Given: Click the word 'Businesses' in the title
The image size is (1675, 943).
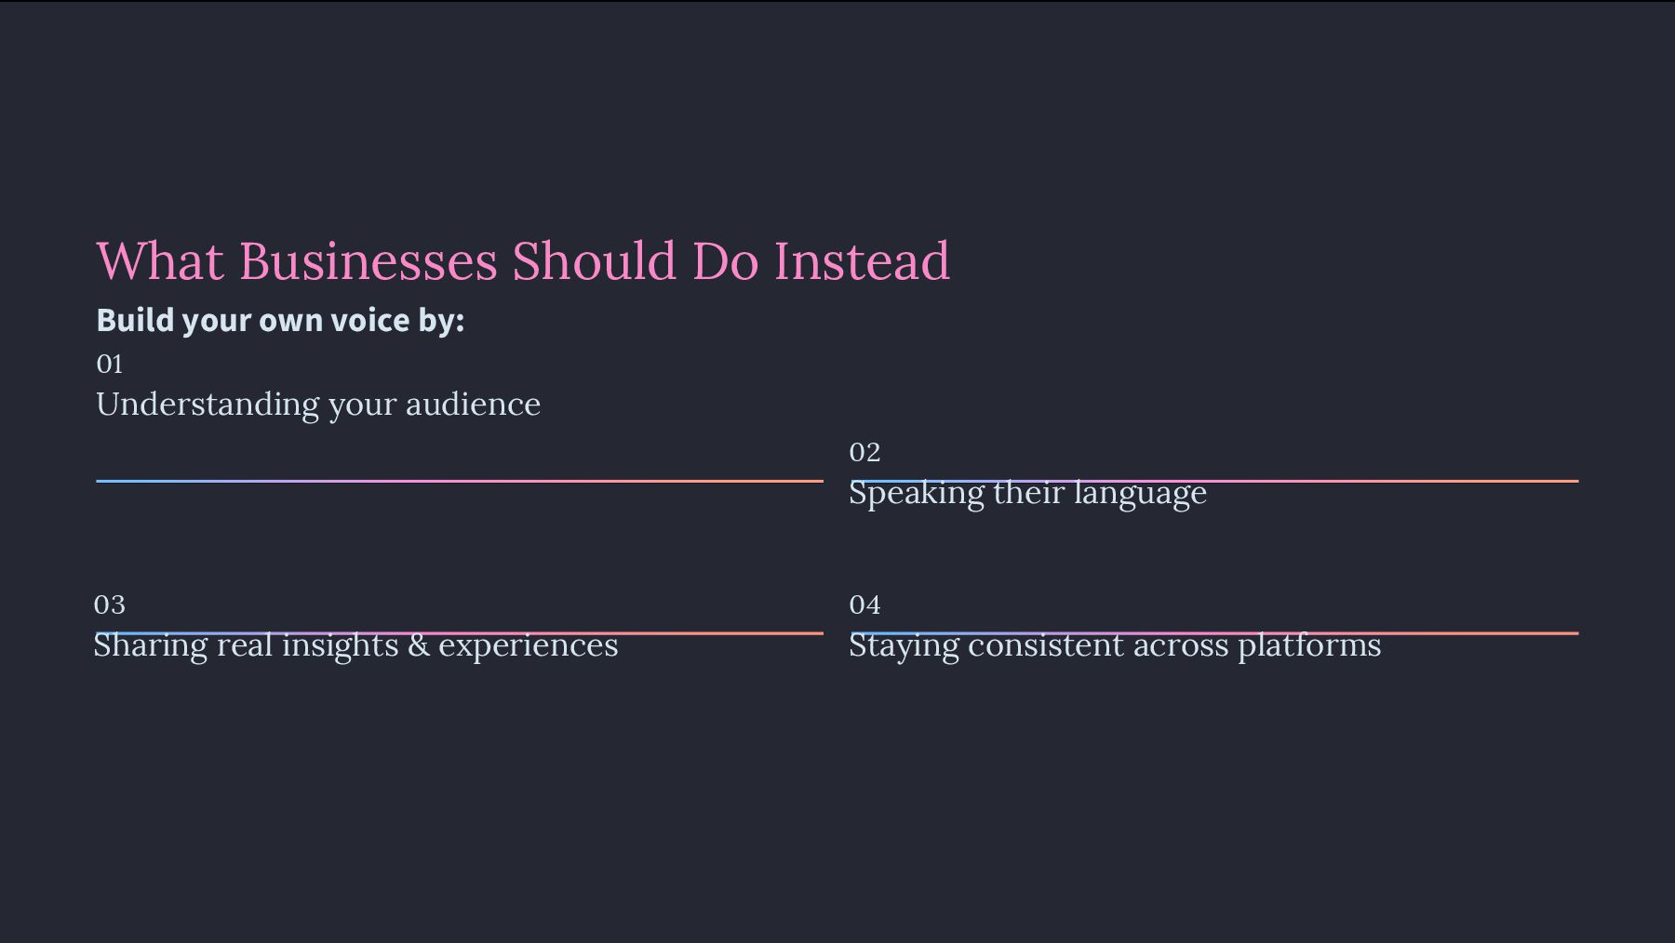Looking at the screenshot, I should point(368,261).
